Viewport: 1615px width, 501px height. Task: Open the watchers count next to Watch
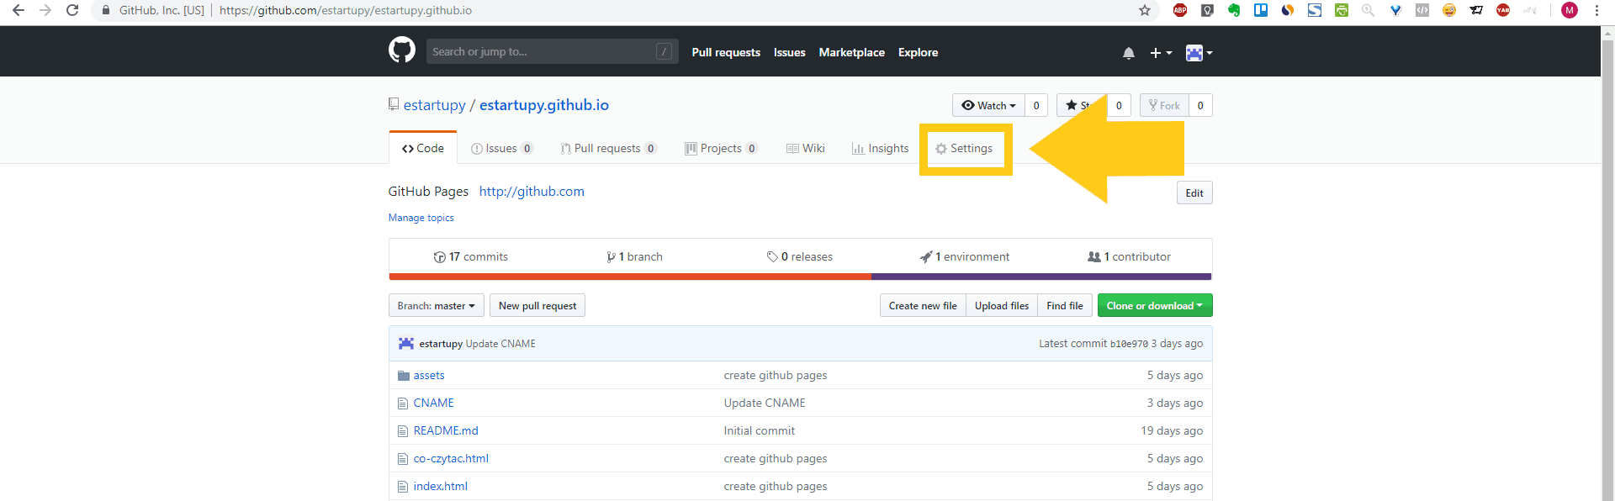coord(1036,105)
